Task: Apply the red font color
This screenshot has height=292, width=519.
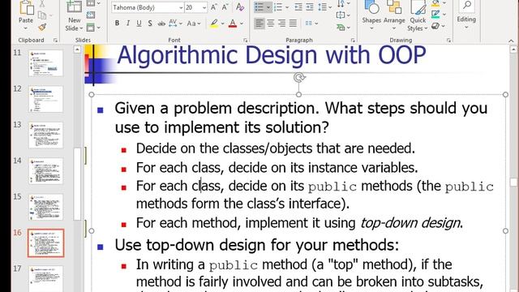Action: click(233, 24)
